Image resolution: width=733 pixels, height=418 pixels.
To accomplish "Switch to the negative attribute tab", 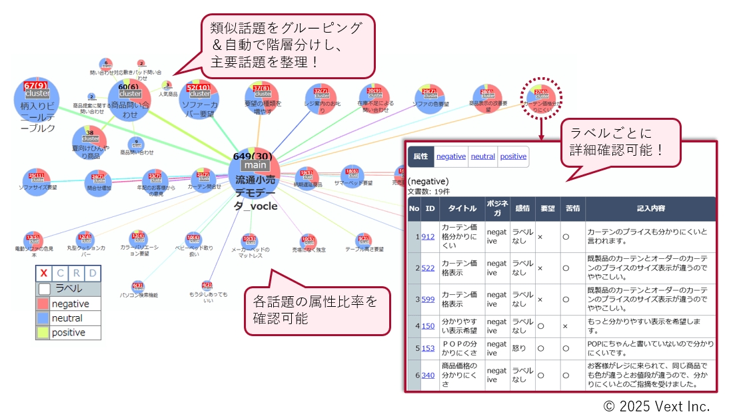I will [450, 156].
